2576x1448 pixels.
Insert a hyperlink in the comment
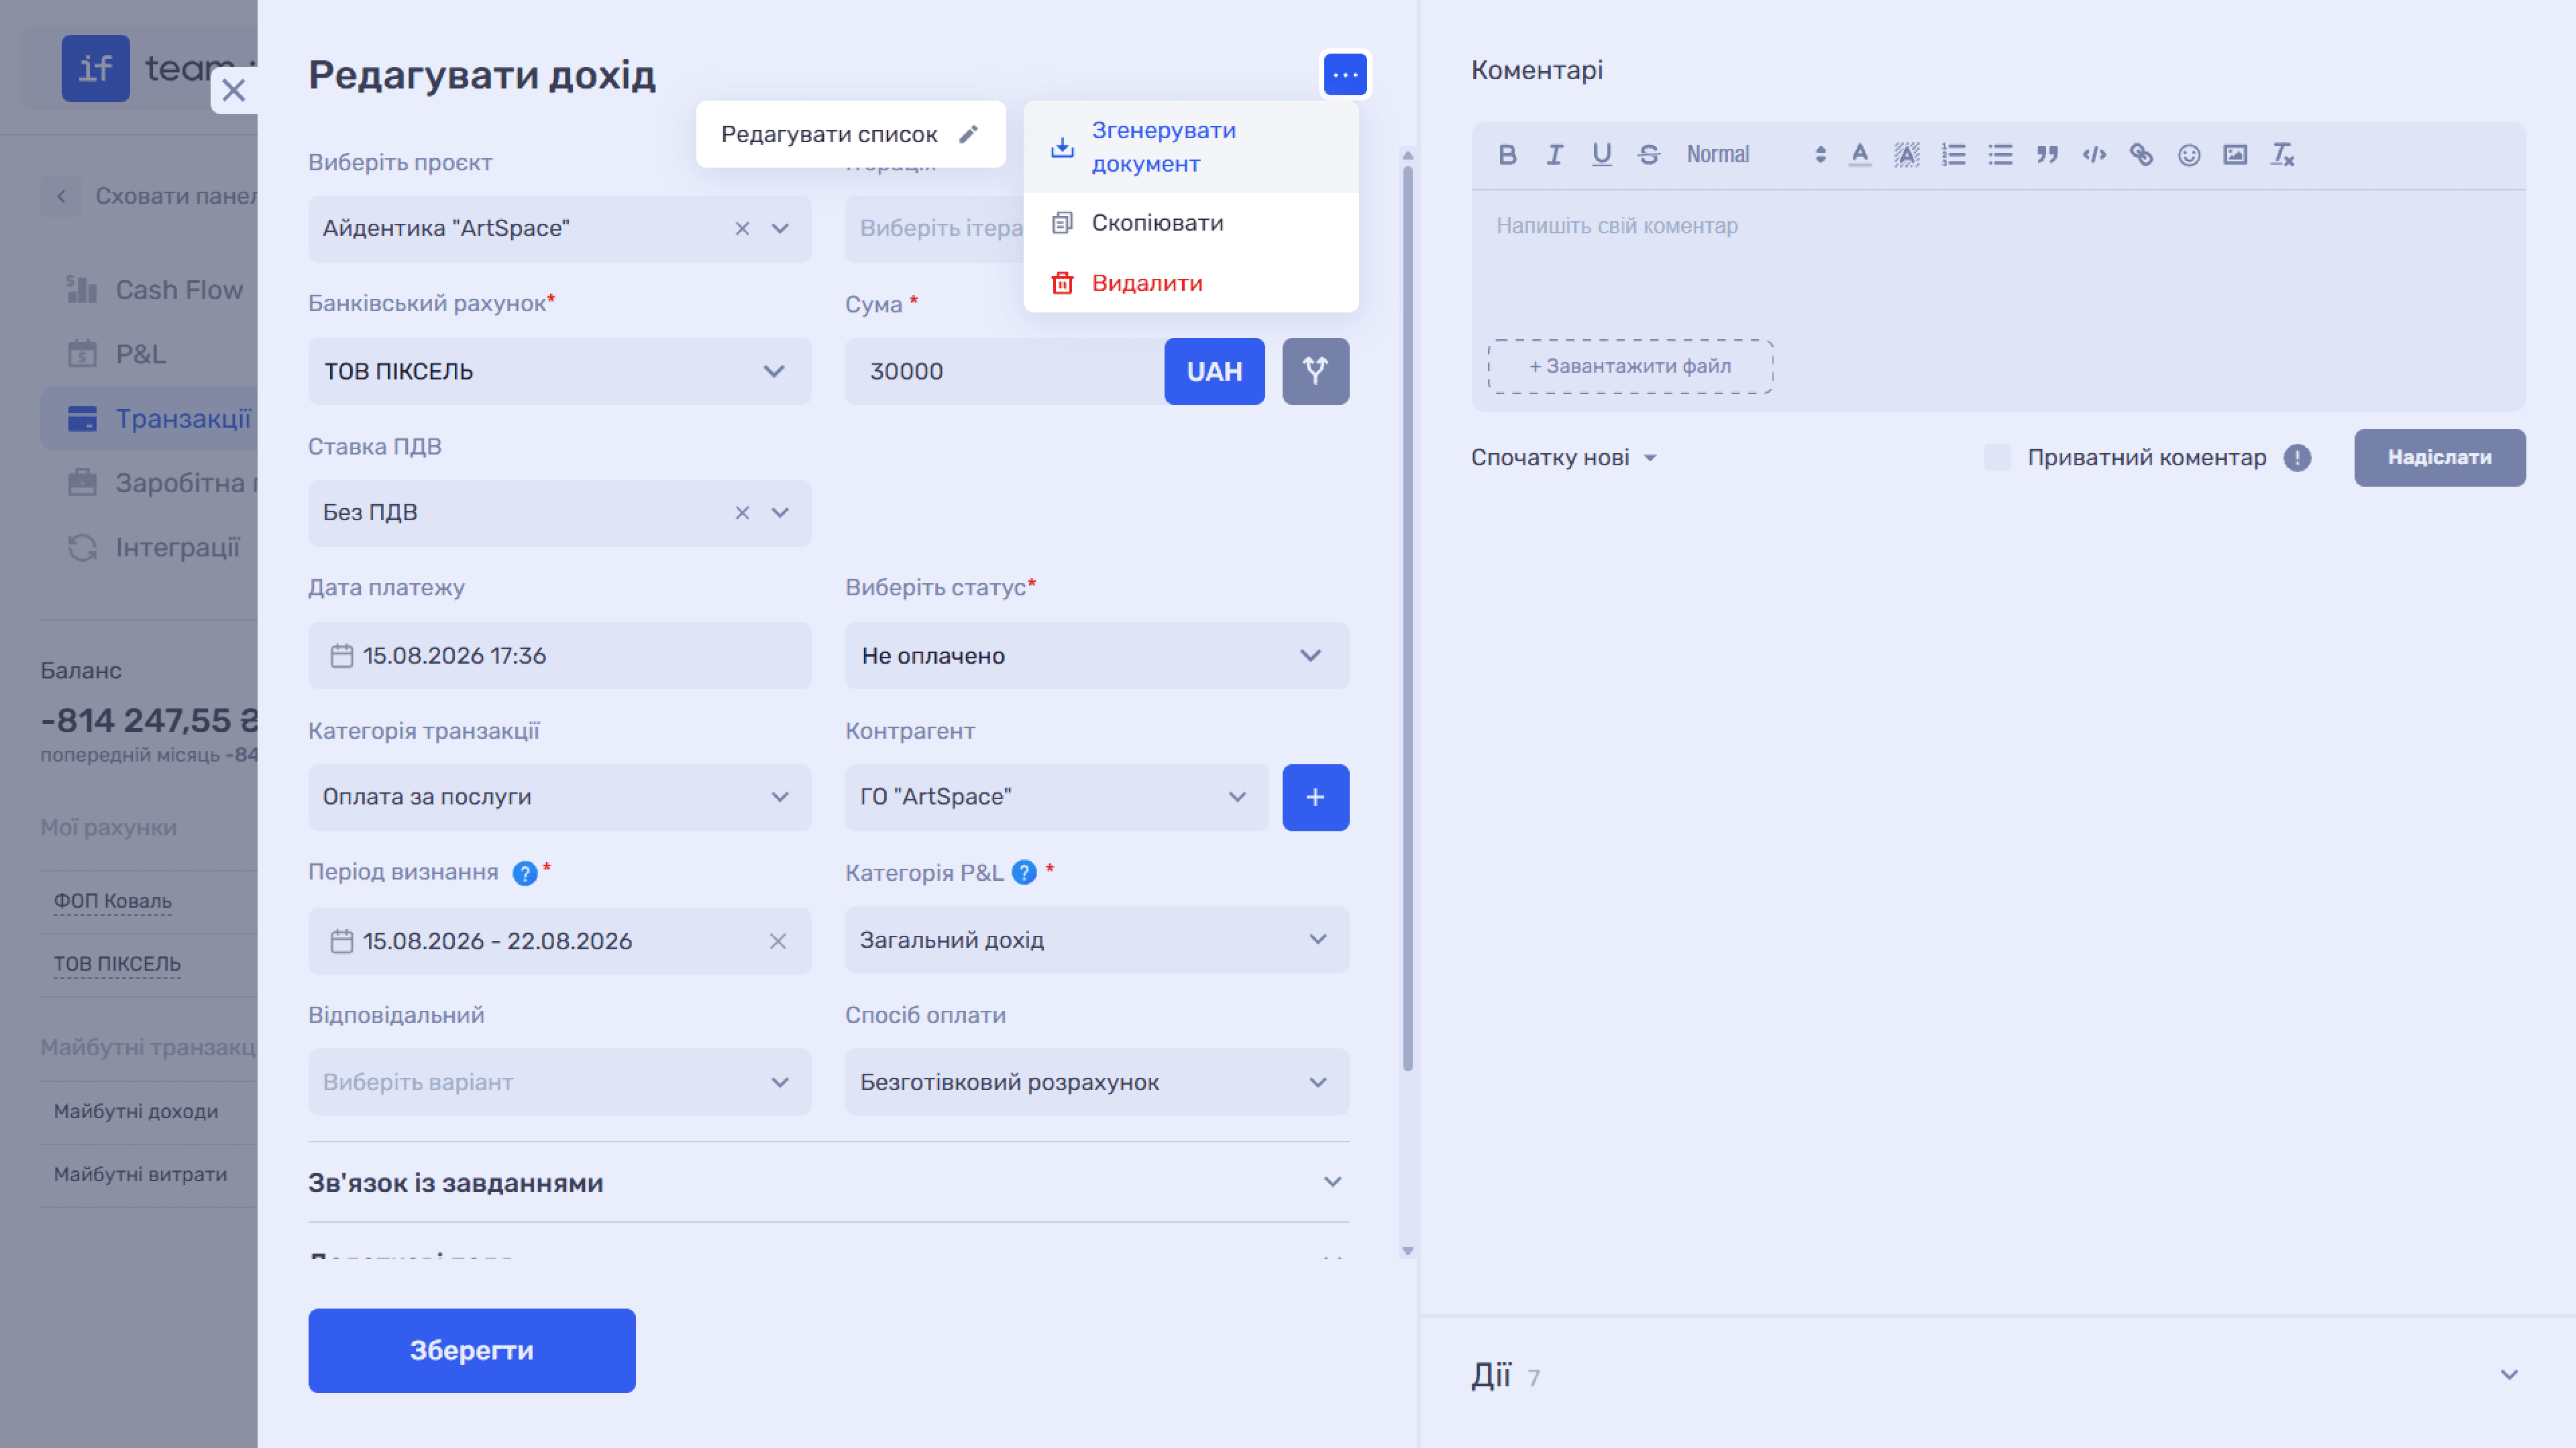pos(2141,155)
